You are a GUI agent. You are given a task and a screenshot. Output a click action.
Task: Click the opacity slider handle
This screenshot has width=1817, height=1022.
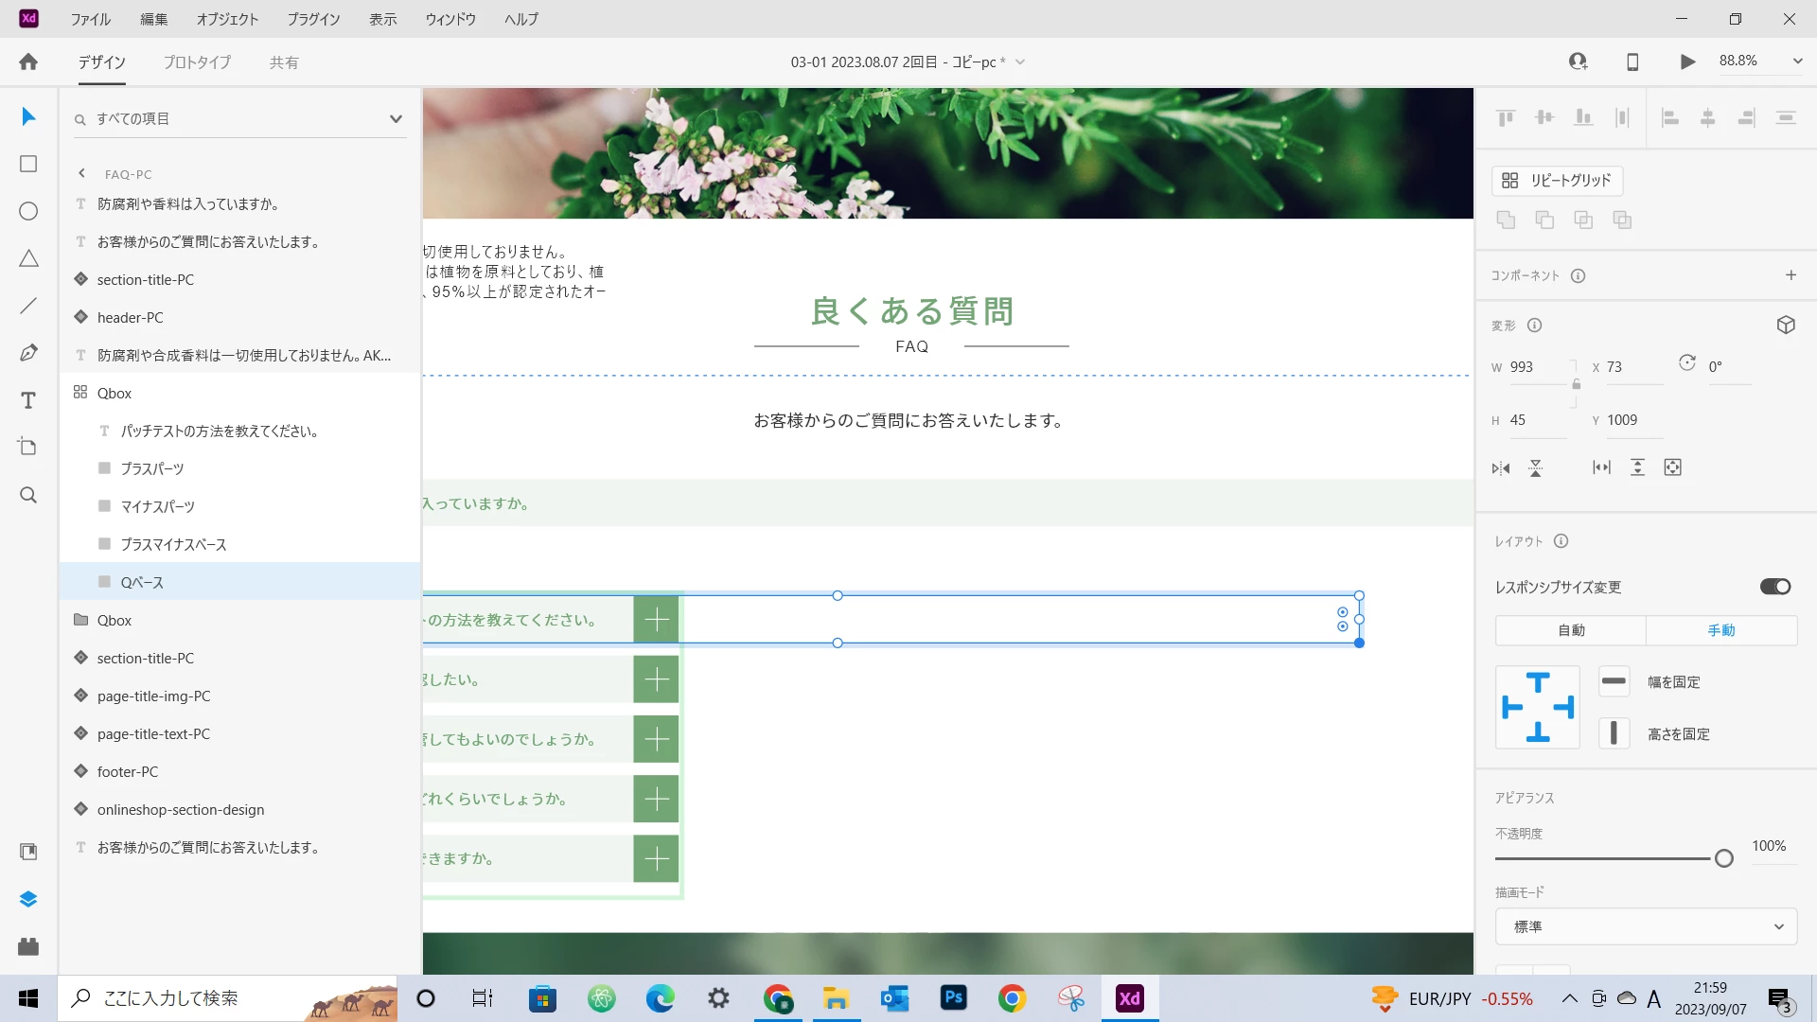[x=1723, y=858]
